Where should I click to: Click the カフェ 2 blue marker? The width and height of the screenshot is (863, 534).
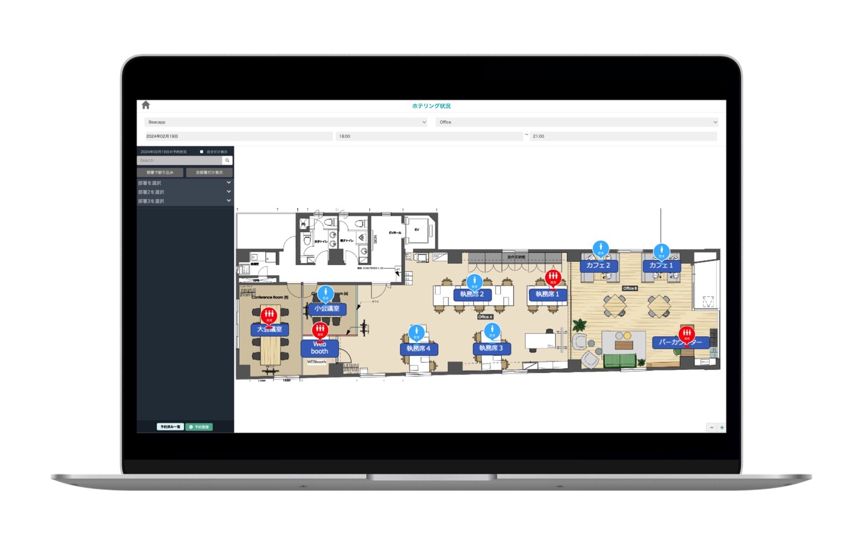[x=601, y=248]
